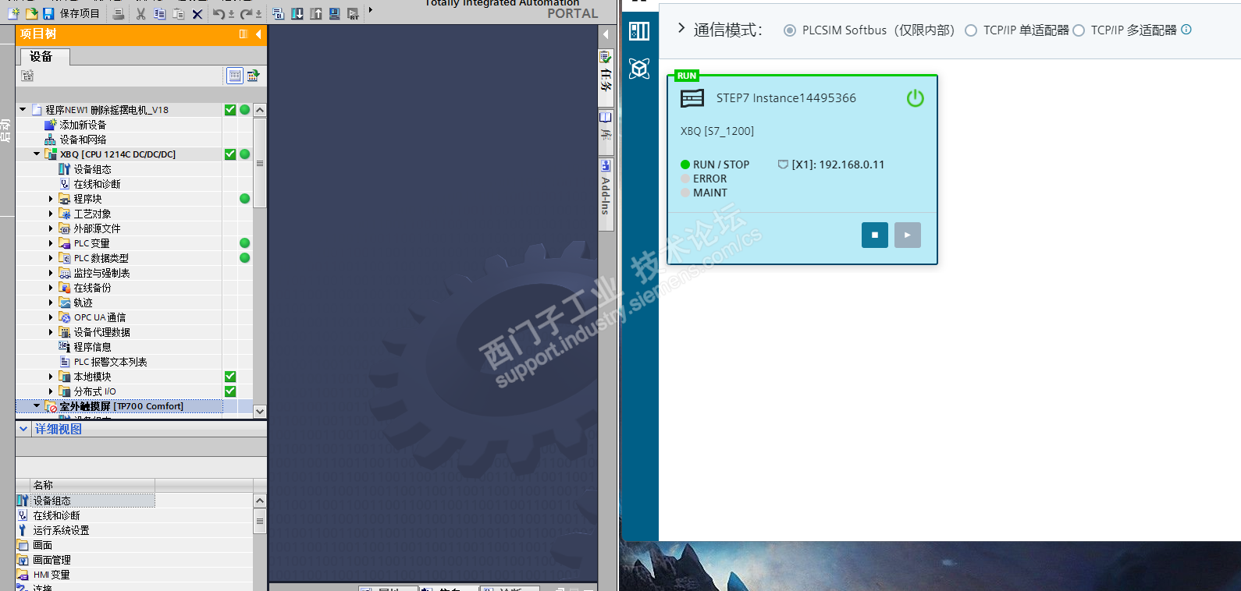This screenshot has height=591, width=1241.
Task: Click info icon next to TCP/IP 多适配器
Action: tap(1186, 30)
